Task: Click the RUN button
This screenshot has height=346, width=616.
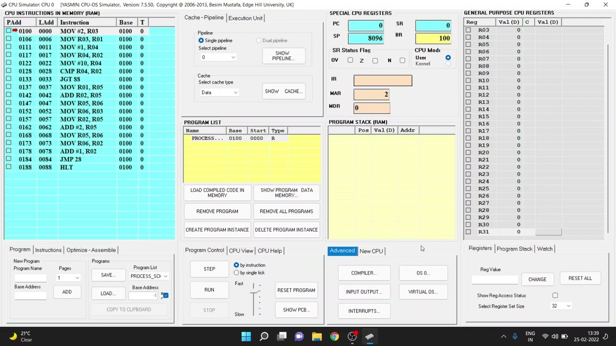Action: click(209, 290)
